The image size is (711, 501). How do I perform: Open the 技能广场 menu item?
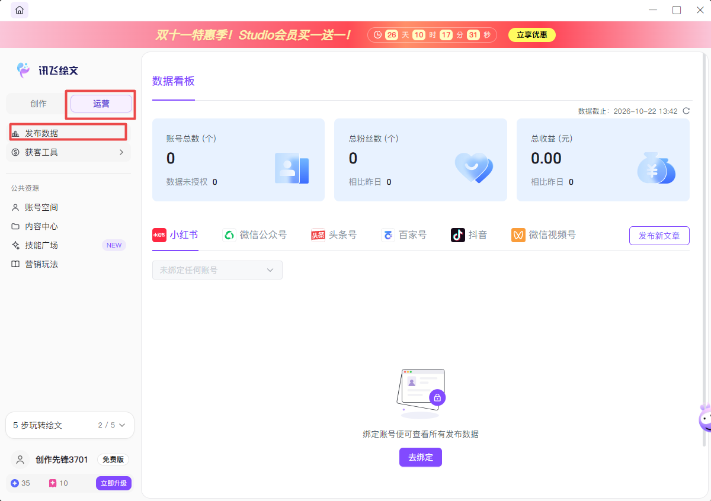[x=68, y=245]
